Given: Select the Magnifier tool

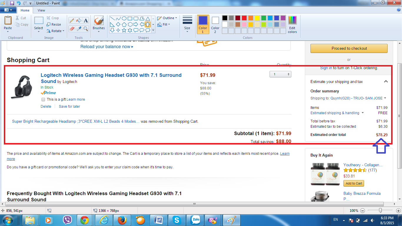Looking at the screenshot, I should [x=86, y=29].
